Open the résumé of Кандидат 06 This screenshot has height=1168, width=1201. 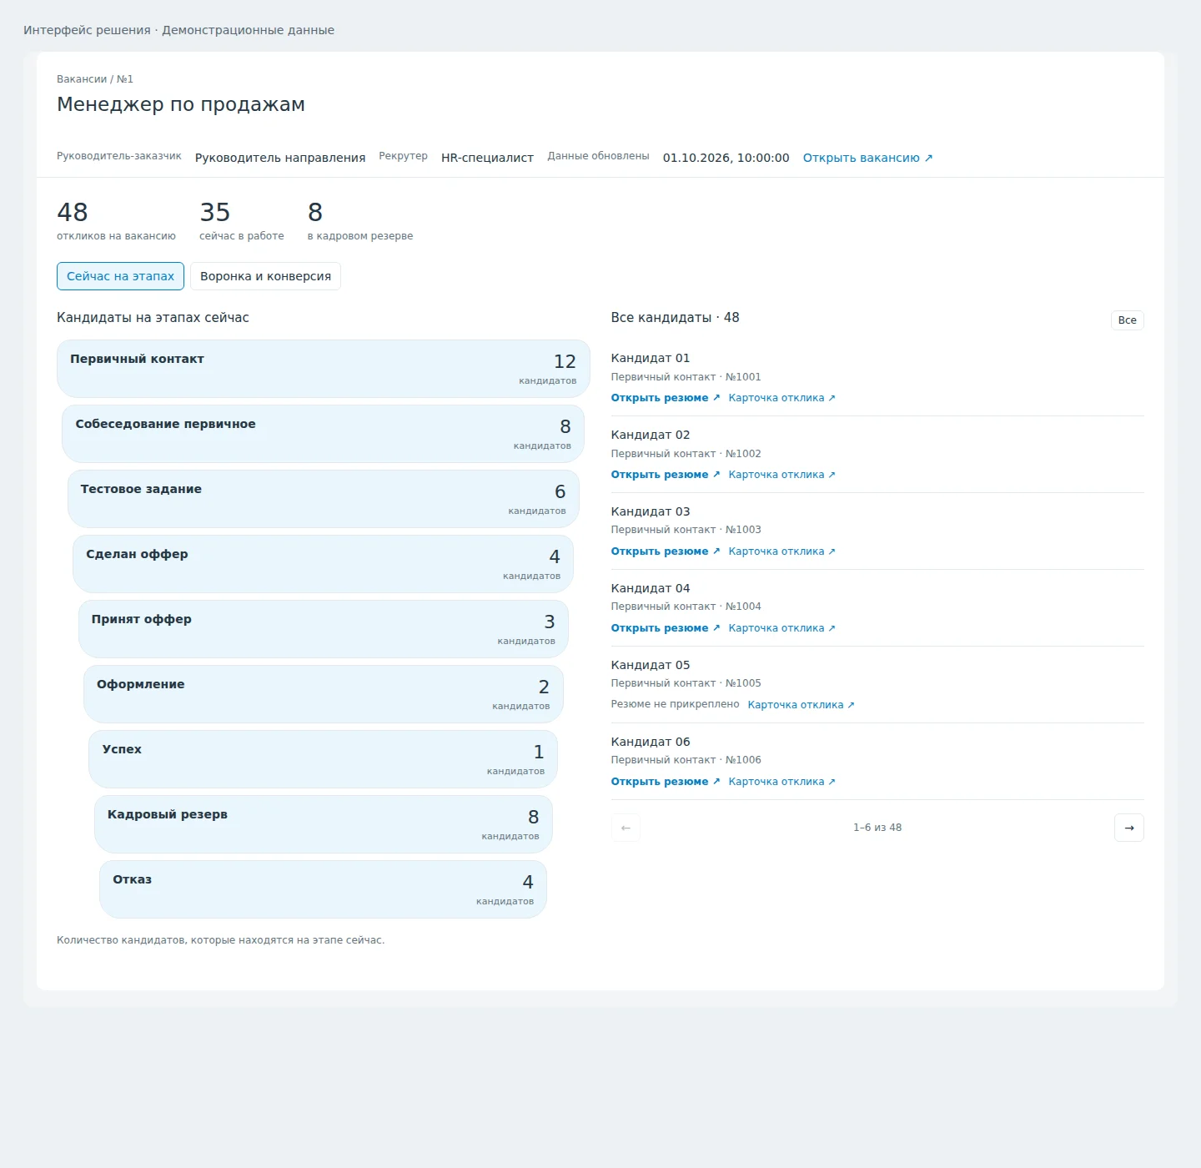666,782
